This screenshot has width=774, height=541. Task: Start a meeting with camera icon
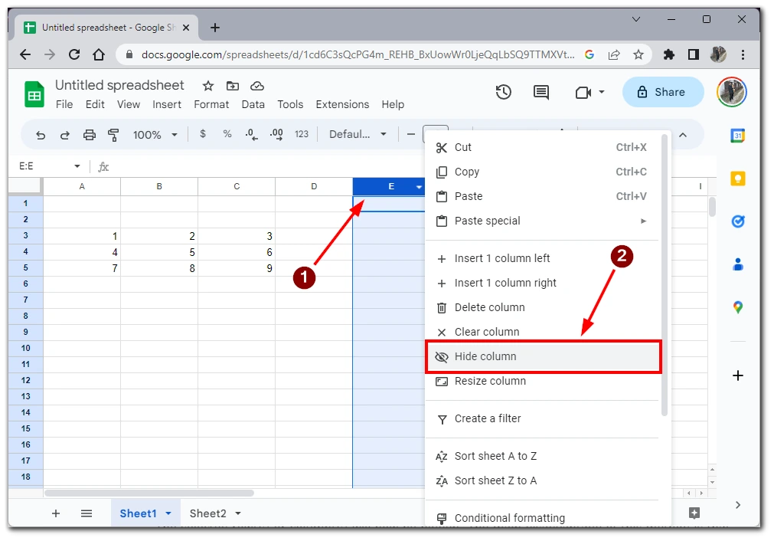click(583, 93)
